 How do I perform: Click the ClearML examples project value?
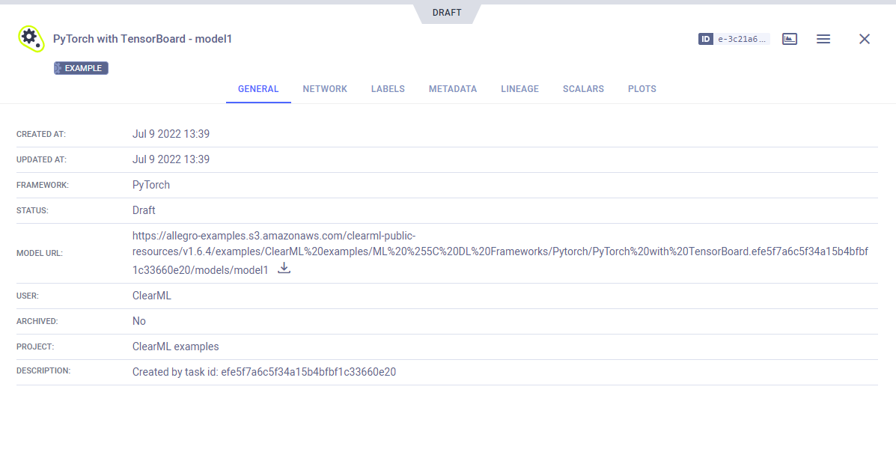coord(175,346)
